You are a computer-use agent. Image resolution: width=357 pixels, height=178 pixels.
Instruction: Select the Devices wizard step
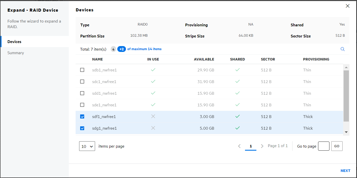(14, 42)
